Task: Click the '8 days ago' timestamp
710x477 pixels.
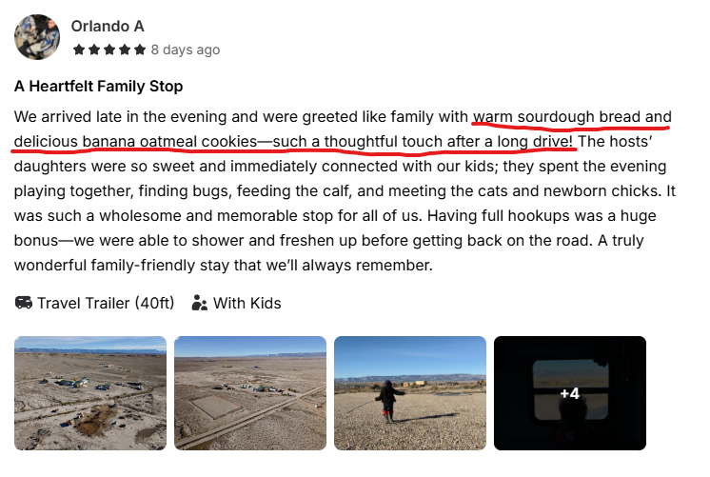Action: tap(186, 50)
